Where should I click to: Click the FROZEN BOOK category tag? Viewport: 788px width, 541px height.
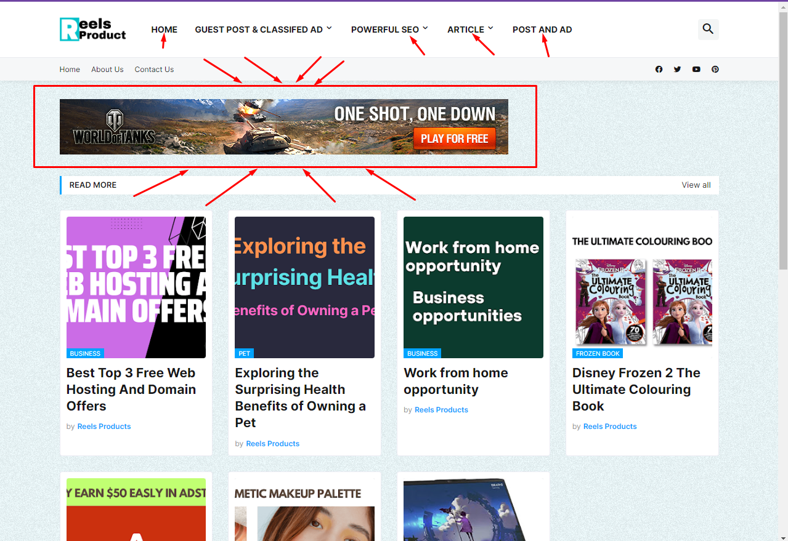pos(597,353)
